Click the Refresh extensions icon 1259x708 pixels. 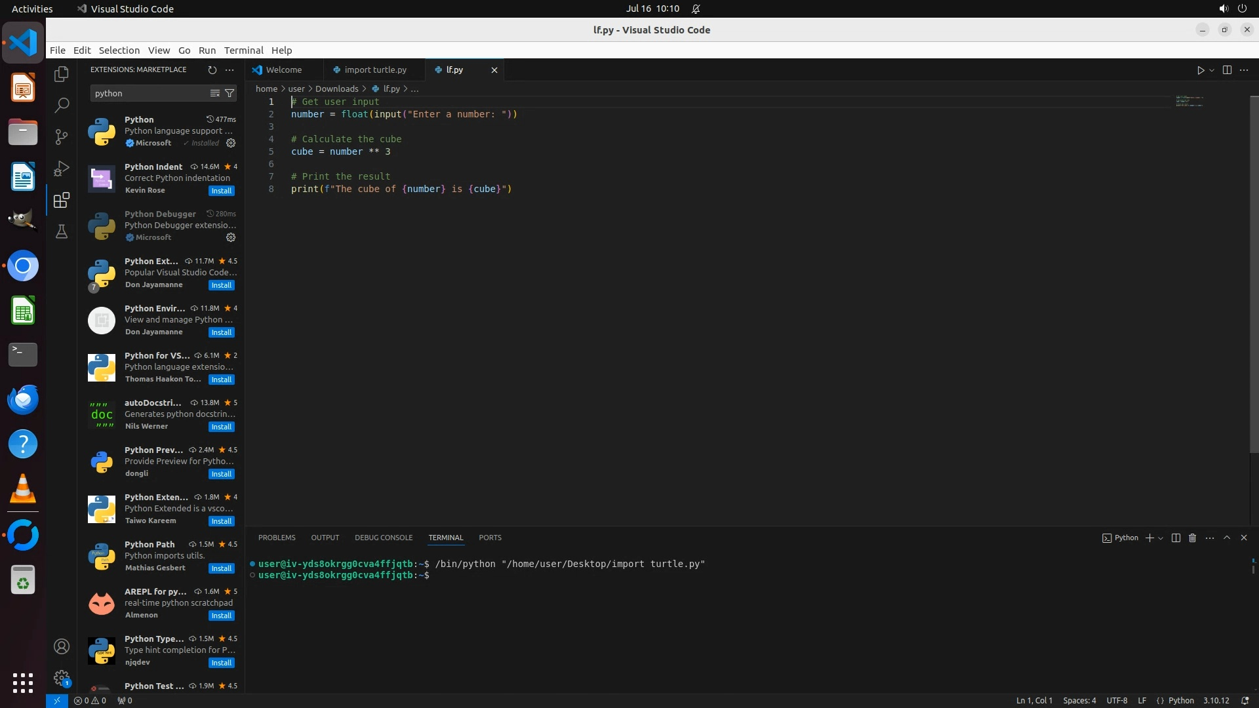(212, 69)
